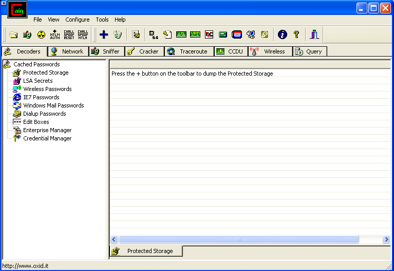Screen dimensions: 394x271
Task: Select Edit Boxes in the tree
Action: [36, 122]
